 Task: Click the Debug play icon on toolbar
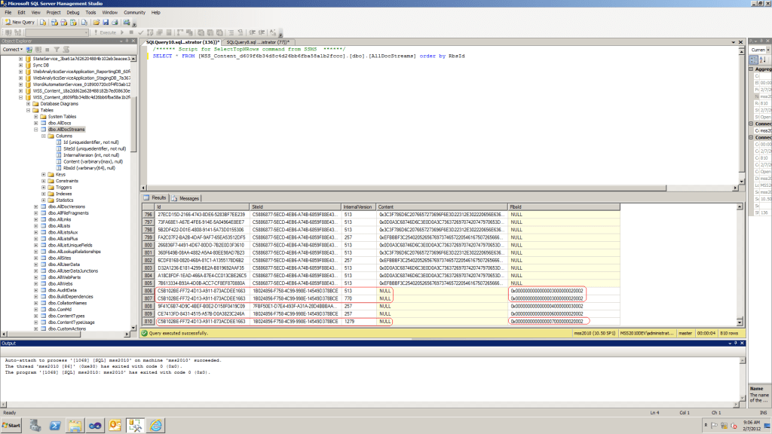122,32
